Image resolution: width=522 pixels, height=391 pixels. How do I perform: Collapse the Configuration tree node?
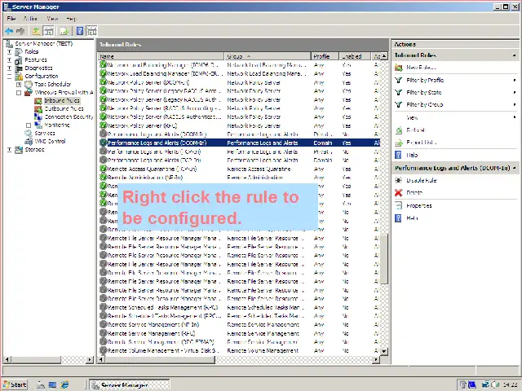(9, 77)
